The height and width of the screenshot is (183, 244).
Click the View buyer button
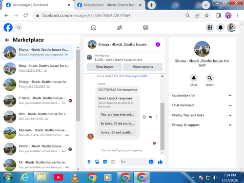coord(104,67)
